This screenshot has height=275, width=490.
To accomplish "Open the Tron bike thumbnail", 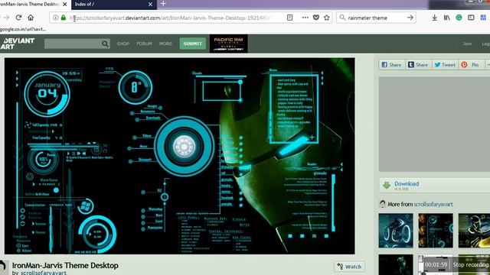I will click(396, 231).
